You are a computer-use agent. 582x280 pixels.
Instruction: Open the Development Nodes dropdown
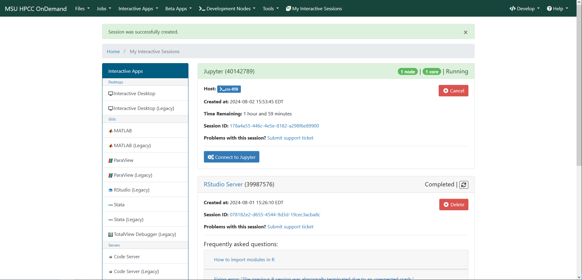click(227, 8)
